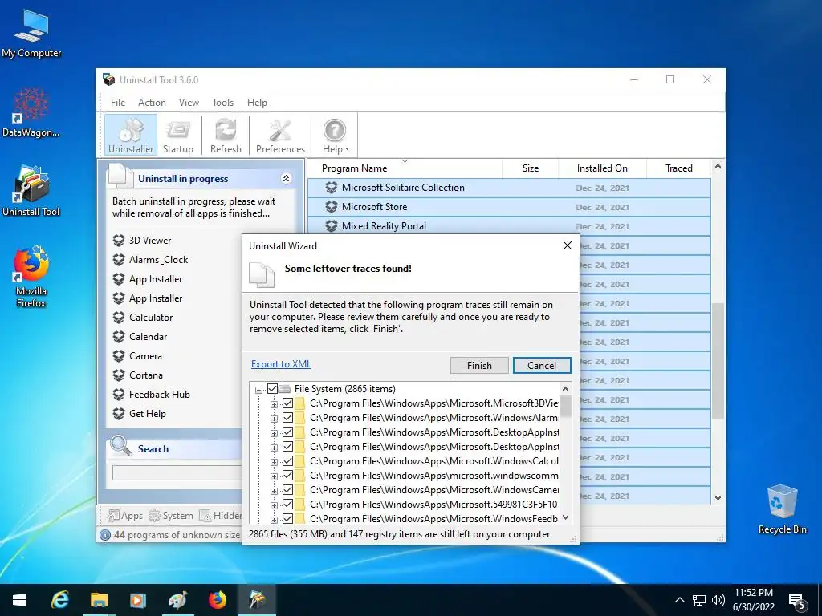Select the Mozilla Firefox desktop shortcut
The height and width of the screenshot is (616, 822).
[x=31, y=276]
